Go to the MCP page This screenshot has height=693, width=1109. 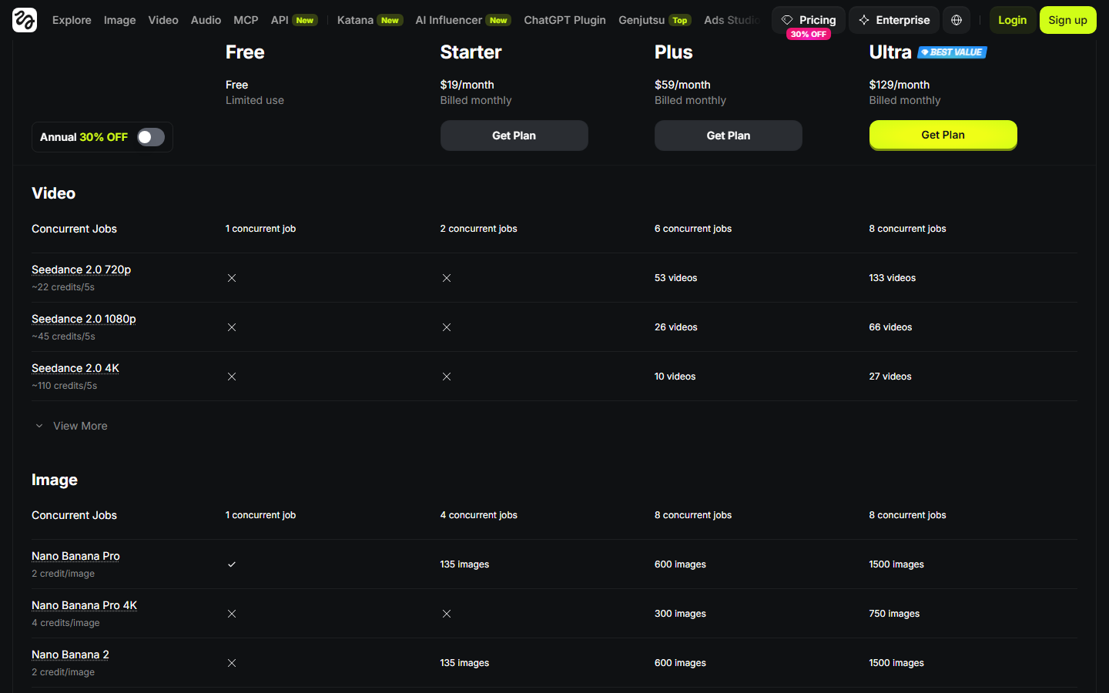(x=246, y=20)
